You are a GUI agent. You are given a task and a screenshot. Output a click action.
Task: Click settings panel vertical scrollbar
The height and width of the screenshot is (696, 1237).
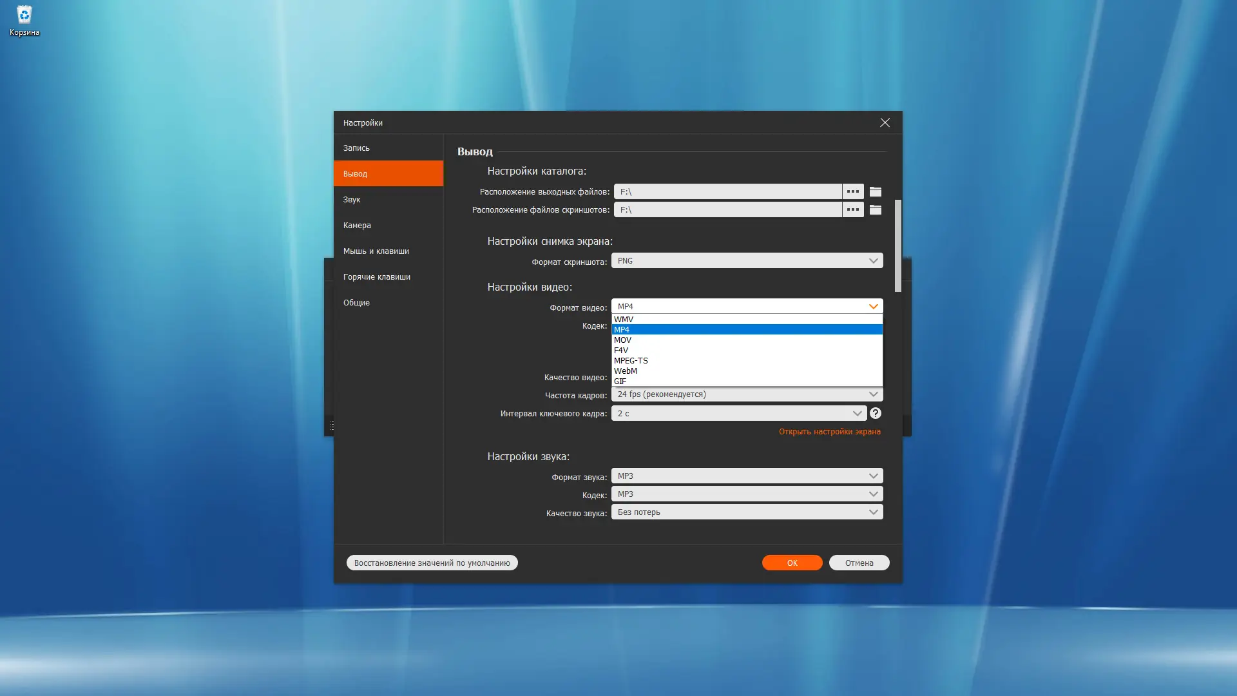pyautogui.click(x=897, y=245)
